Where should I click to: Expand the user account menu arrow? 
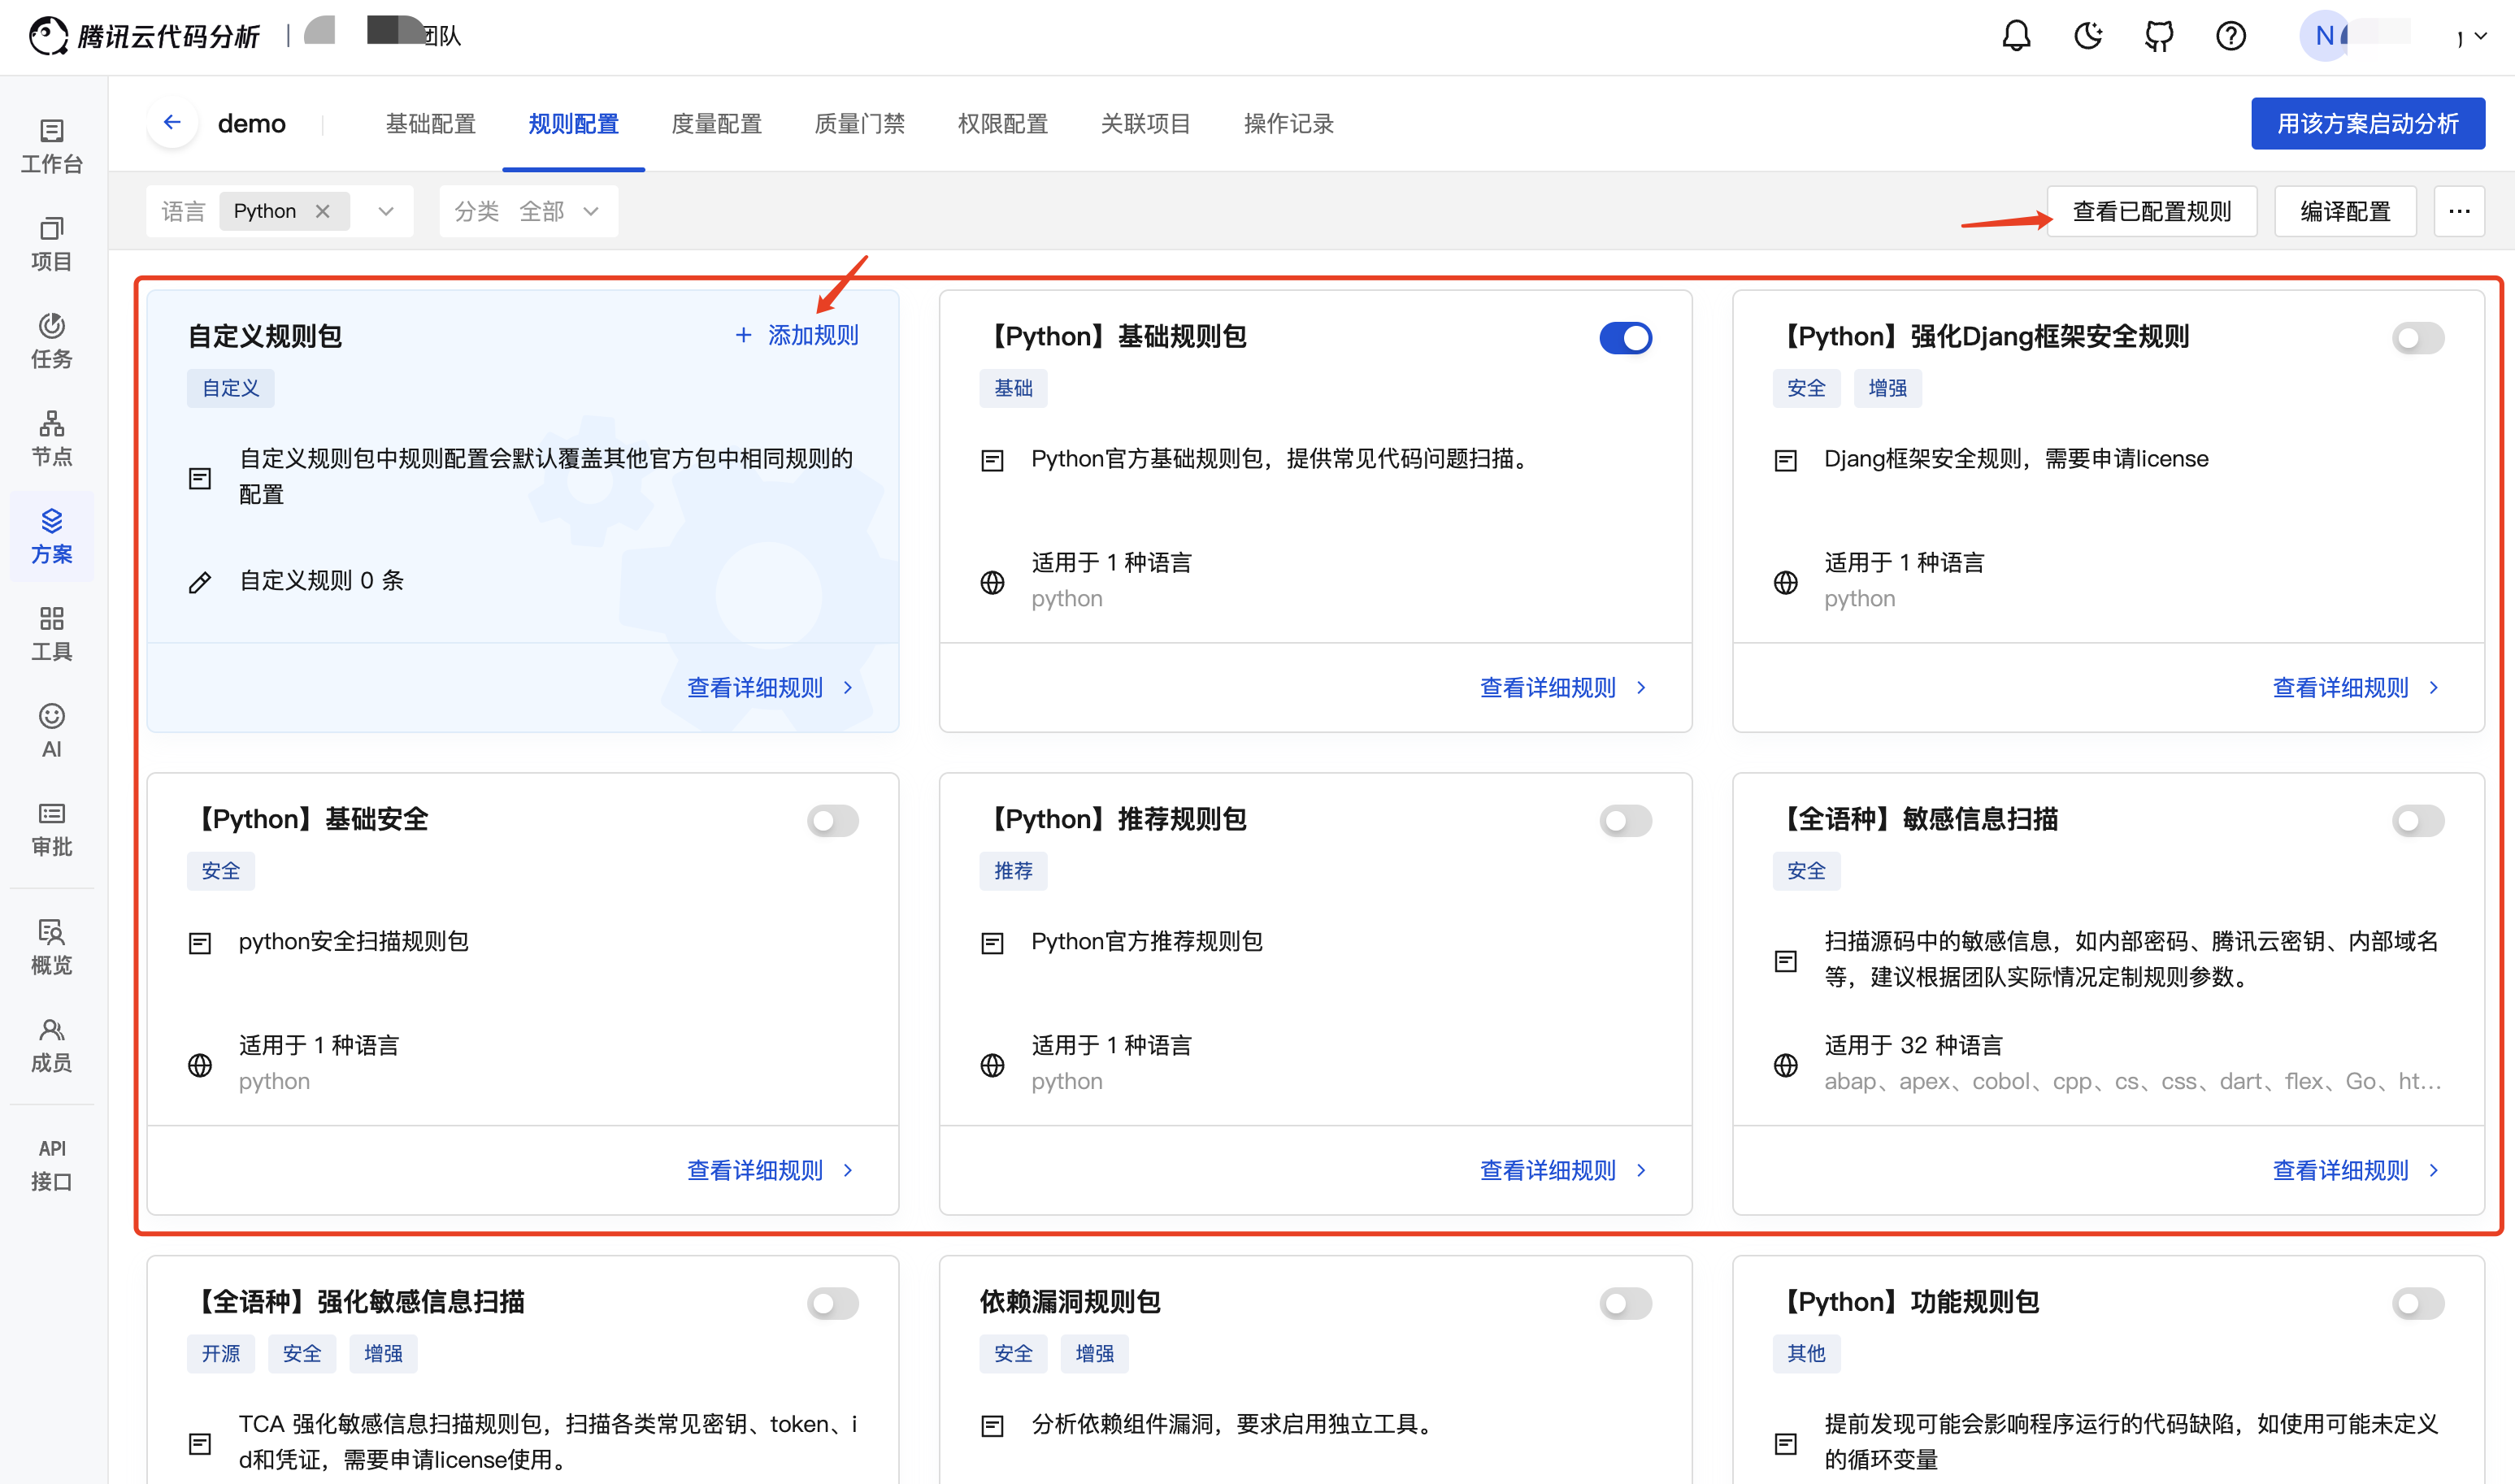point(2480,36)
